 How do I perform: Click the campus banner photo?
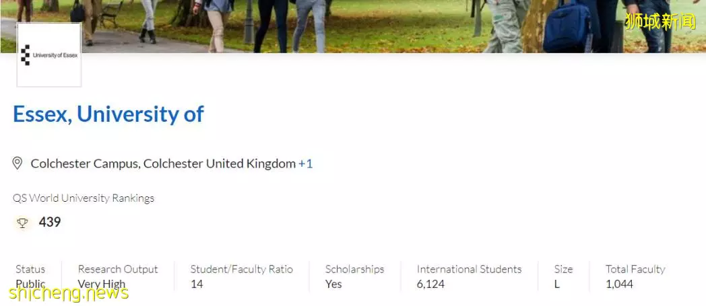point(353,26)
